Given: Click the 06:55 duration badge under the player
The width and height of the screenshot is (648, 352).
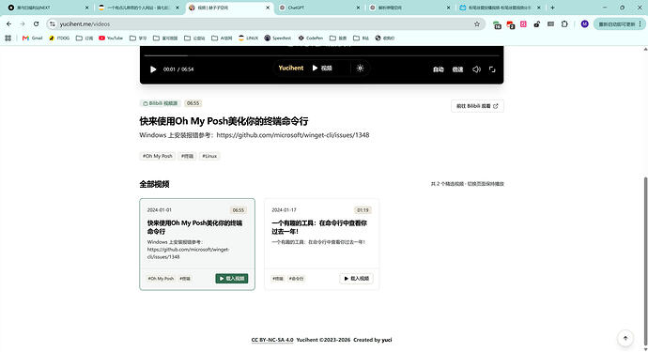Looking at the screenshot, I should coord(193,103).
